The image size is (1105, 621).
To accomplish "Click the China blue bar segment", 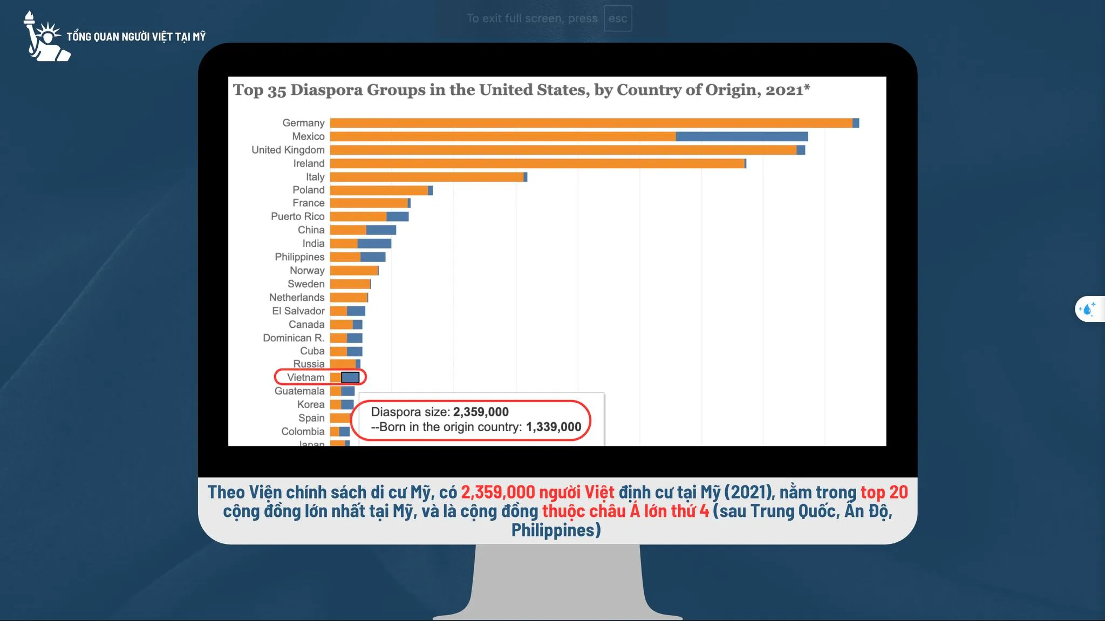I will [381, 230].
